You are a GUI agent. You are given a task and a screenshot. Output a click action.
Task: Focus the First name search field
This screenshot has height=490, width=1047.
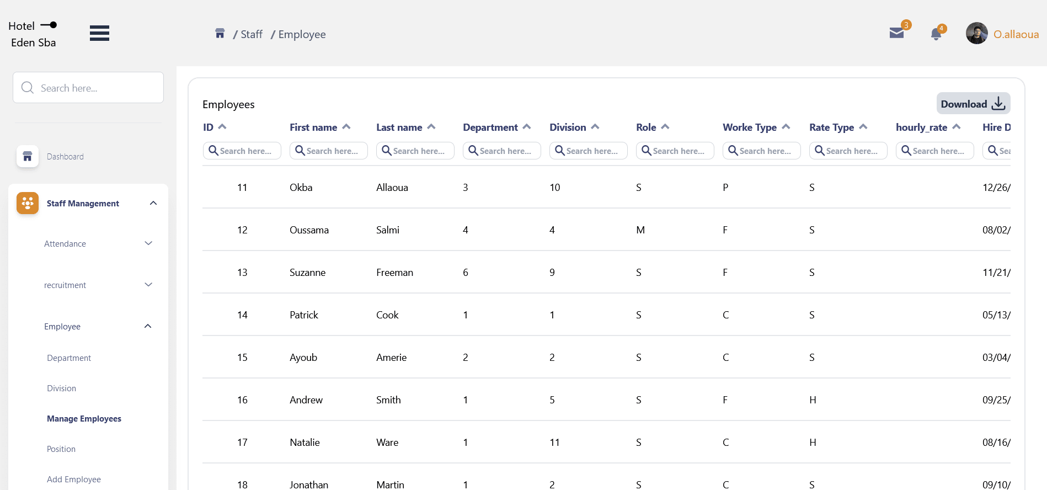point(329,151)
